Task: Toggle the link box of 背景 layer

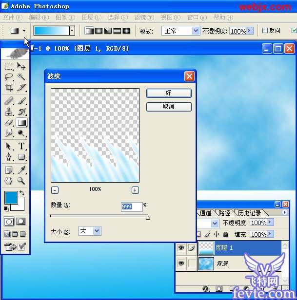Action: (x=192, y=263)
